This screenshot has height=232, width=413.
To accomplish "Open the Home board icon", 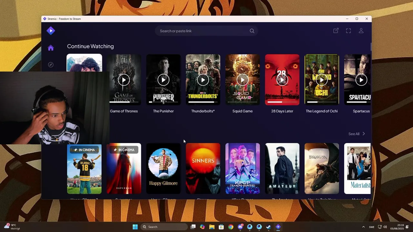I will coord(51,48).
